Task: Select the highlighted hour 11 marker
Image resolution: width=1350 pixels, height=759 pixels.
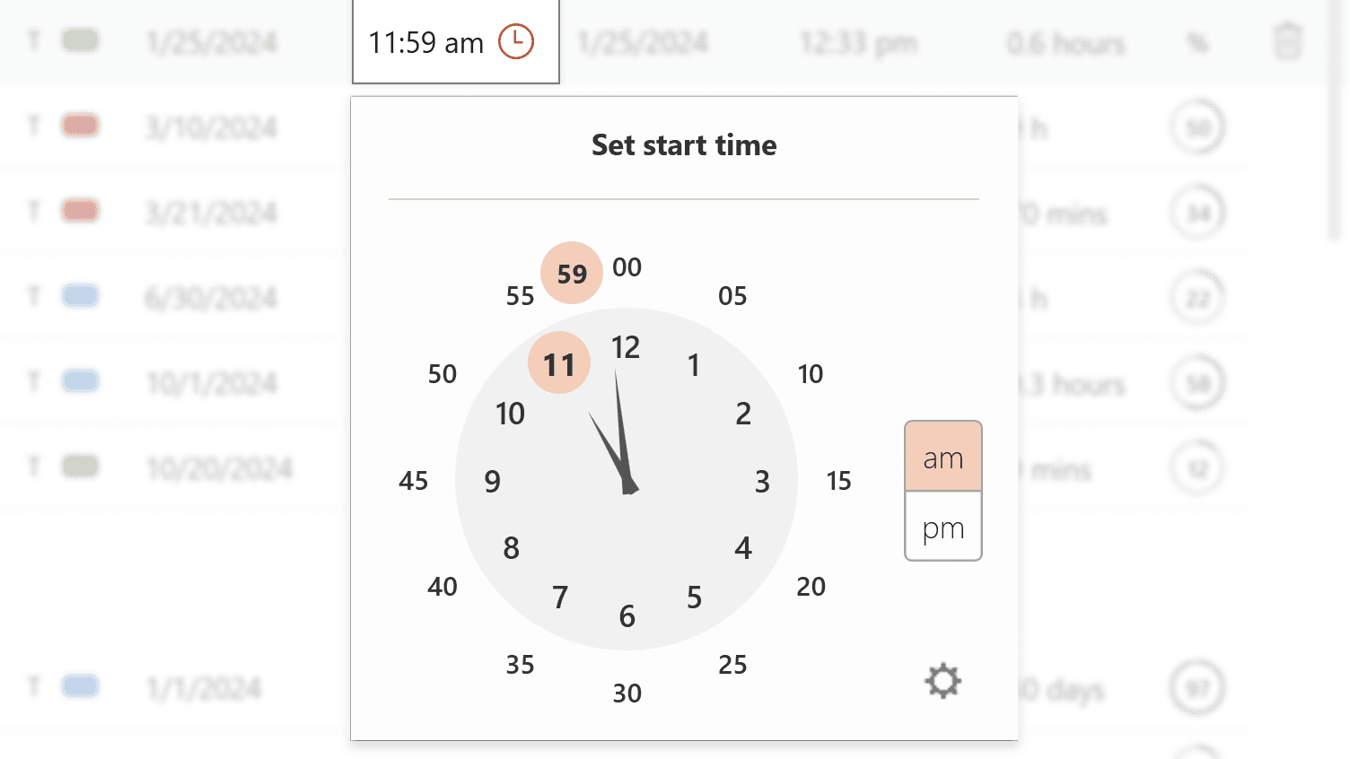Action: 559,362
